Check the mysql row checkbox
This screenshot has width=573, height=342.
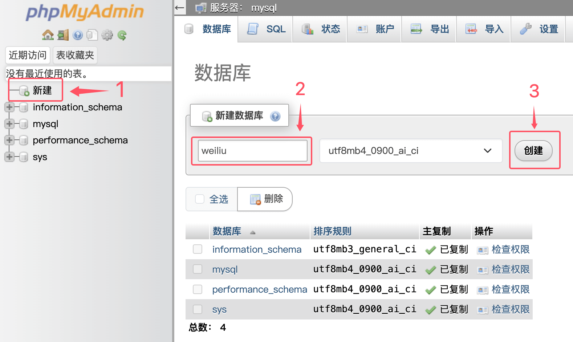click(198, 269)
